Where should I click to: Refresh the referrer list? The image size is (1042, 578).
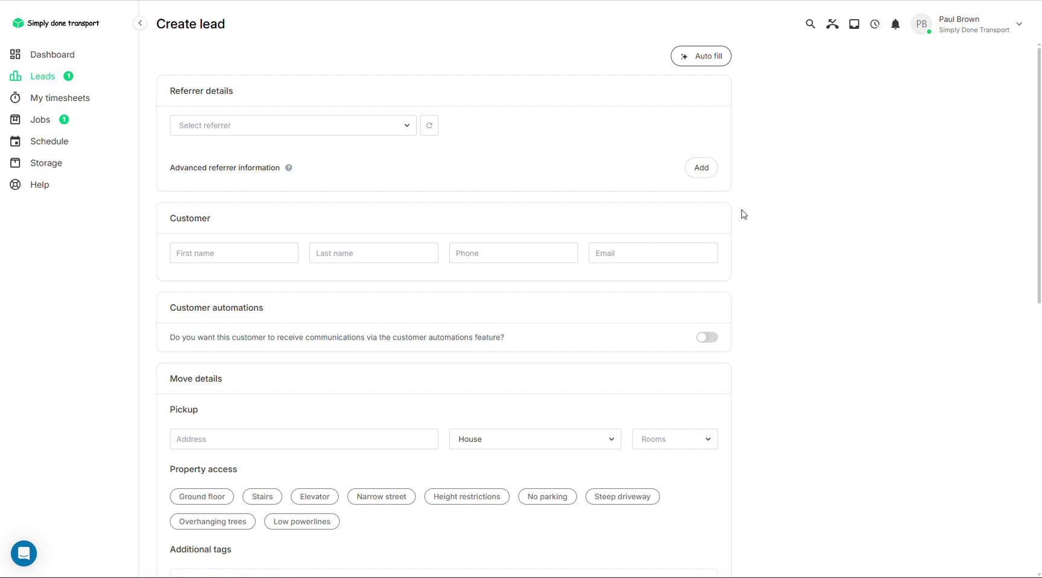tap(429, 125)
